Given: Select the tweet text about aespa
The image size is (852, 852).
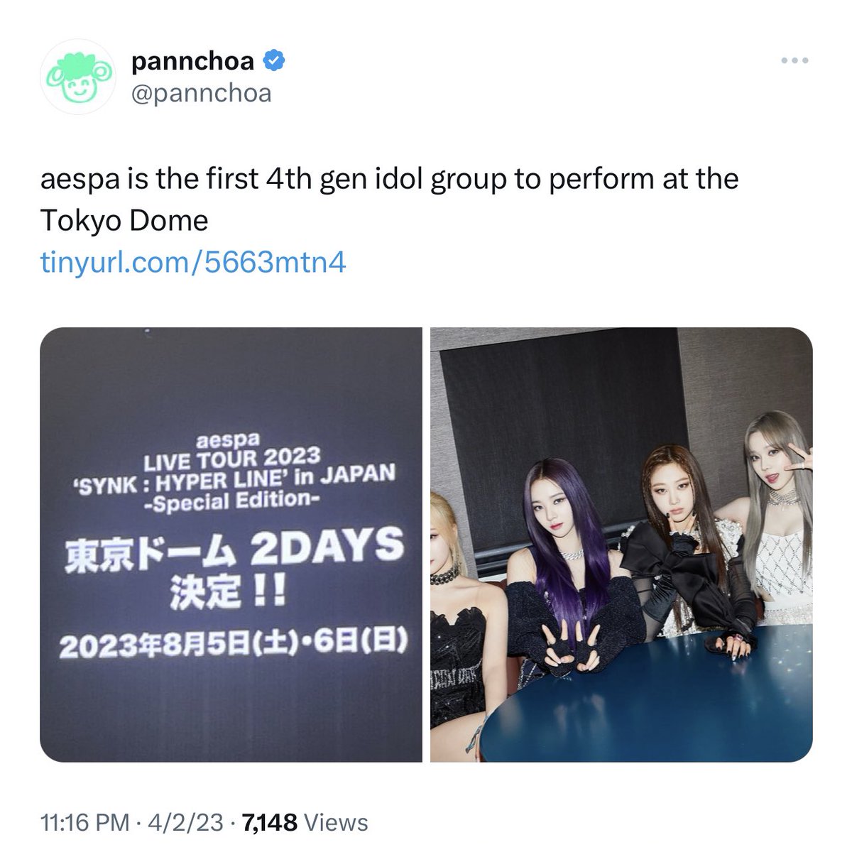Looking at the screenshot, I should tap(389, 200).
